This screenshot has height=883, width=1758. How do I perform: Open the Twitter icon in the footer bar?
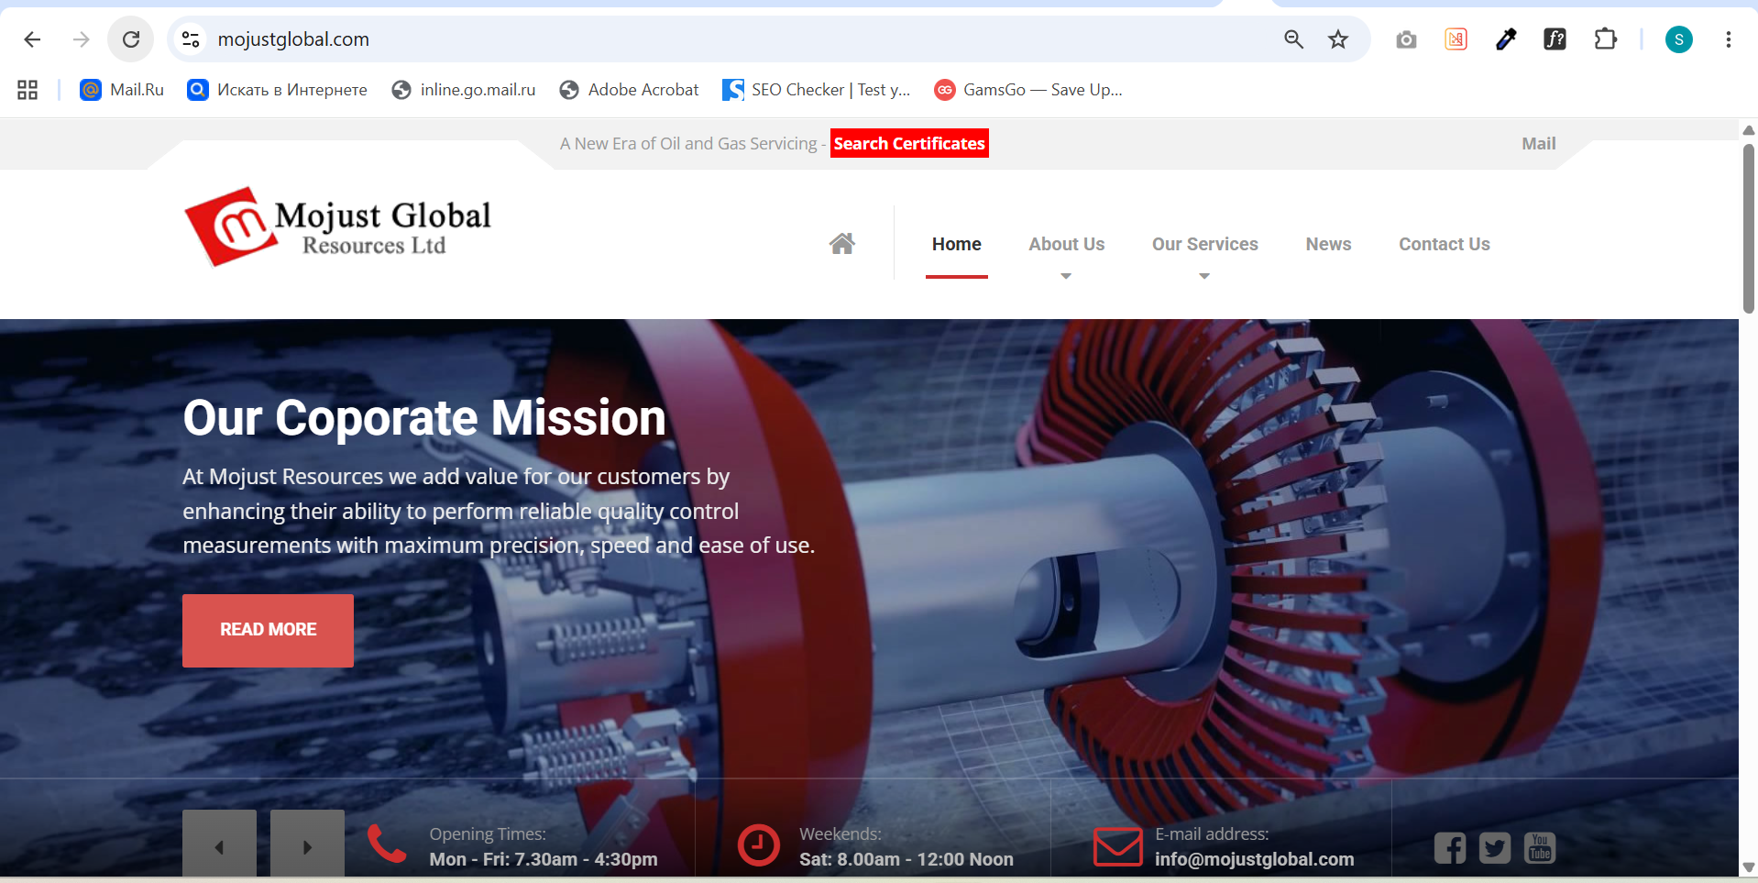click(1494, 848)
